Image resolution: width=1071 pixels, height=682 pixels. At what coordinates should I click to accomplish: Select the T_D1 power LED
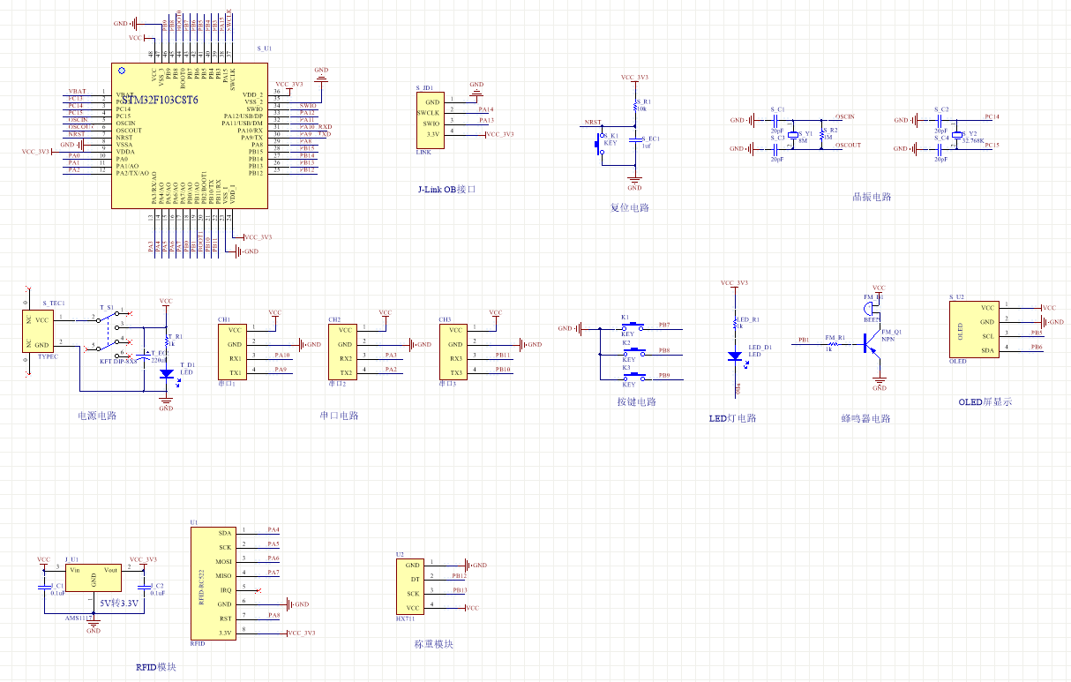pyautogui.click(x=166, y=373)
